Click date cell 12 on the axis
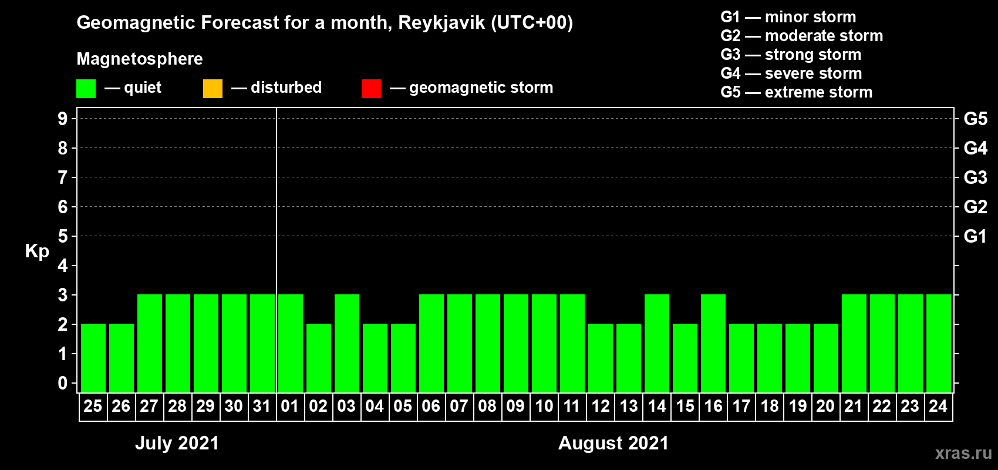Screen dimensions: 998x470 click(600, 407)
